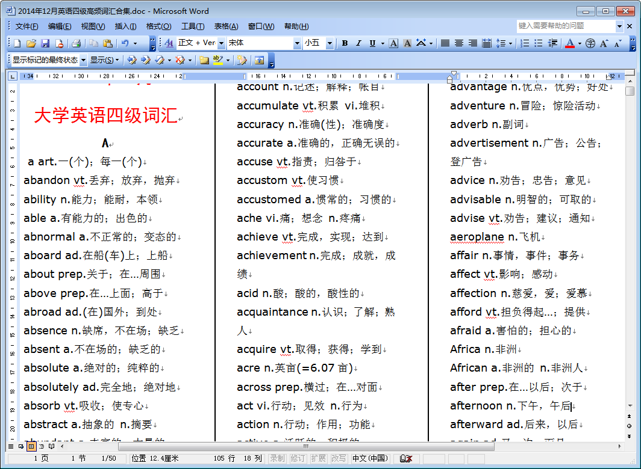This screenshot has height=469, width=641.
Task: Open the underline style dropdown arrow
Action: [383, 43]
